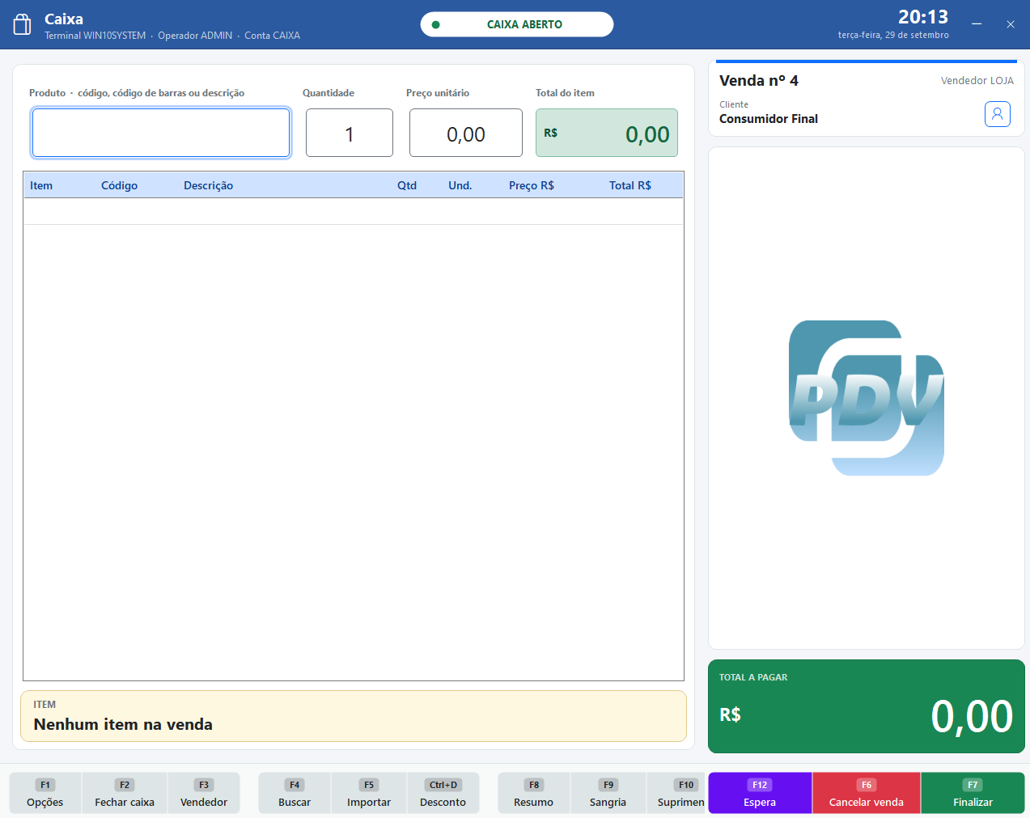Screen dimensions: 1030x818
Task: Click the terça-feira, 29 de setembro date
Action: (x=893, y=36)
